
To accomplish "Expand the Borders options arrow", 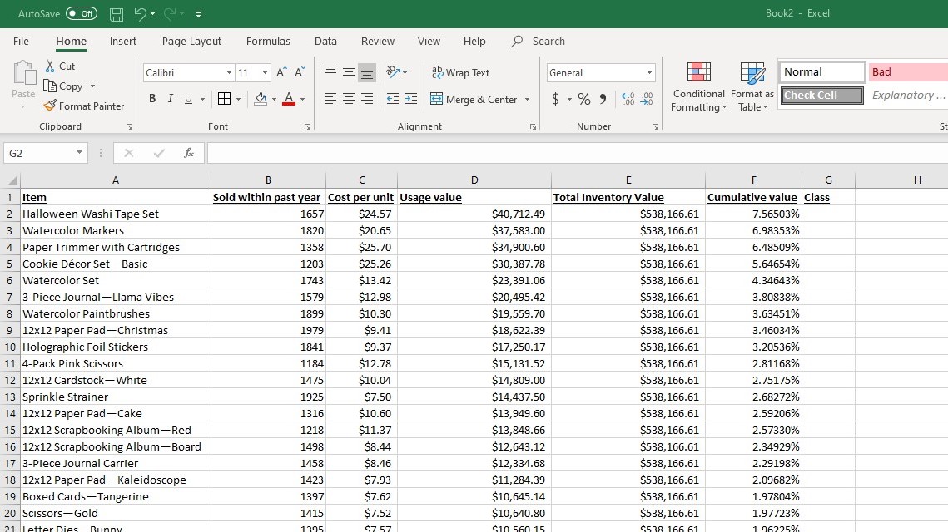I will (x=239, y=99).
